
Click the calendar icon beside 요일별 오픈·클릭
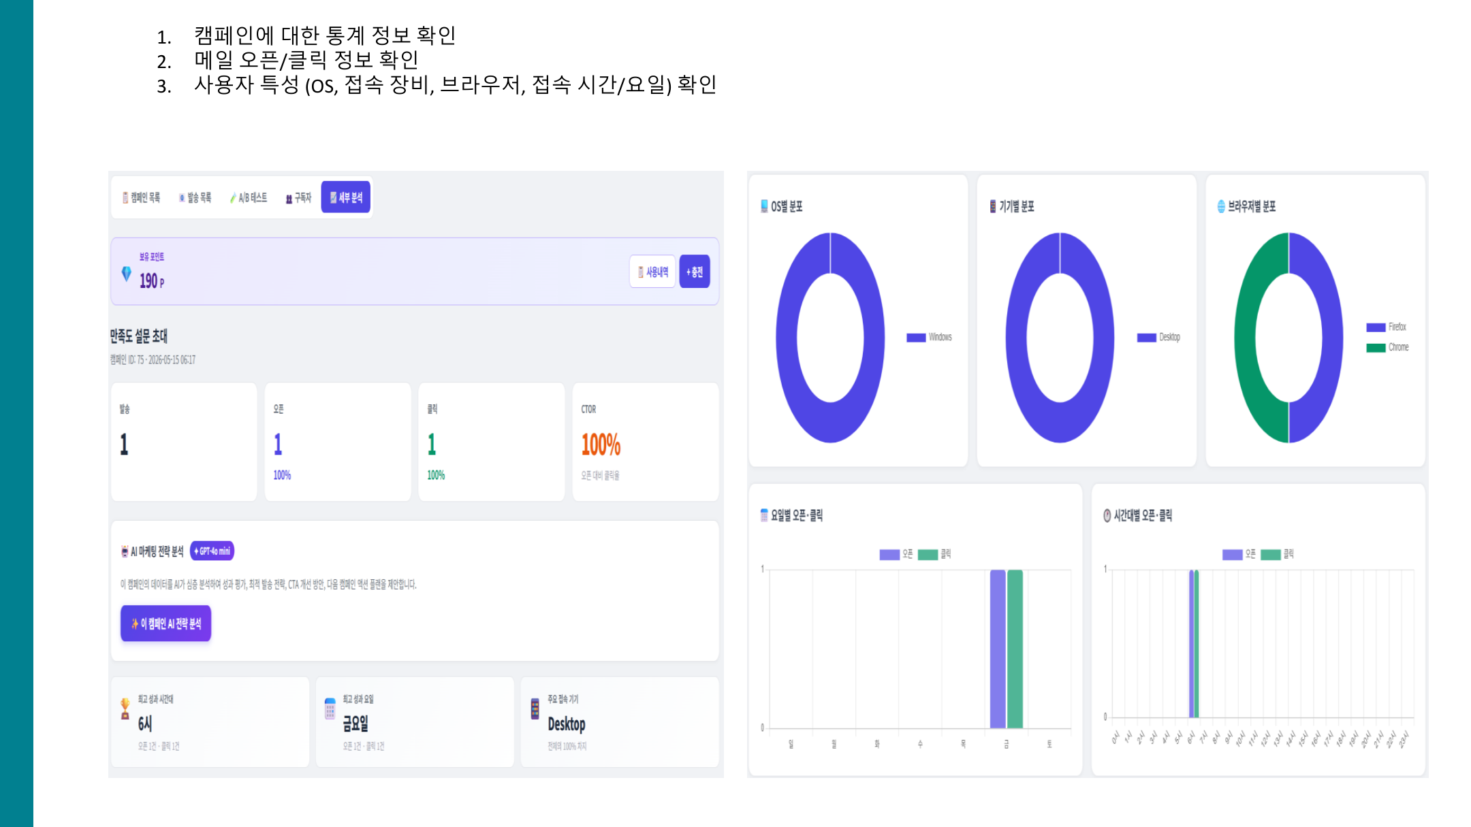tap(764, 515)
